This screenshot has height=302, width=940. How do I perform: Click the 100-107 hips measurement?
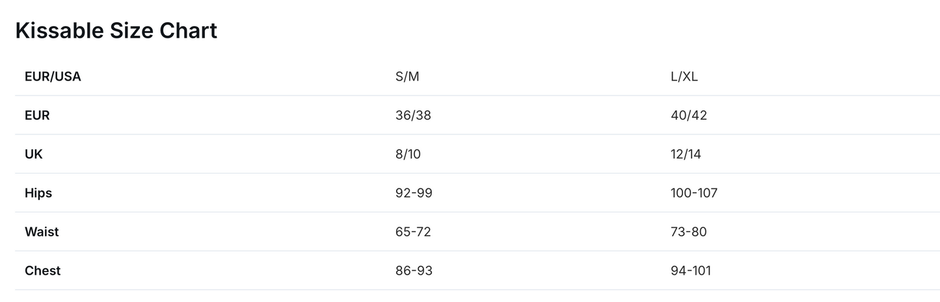tap(694, 193)
